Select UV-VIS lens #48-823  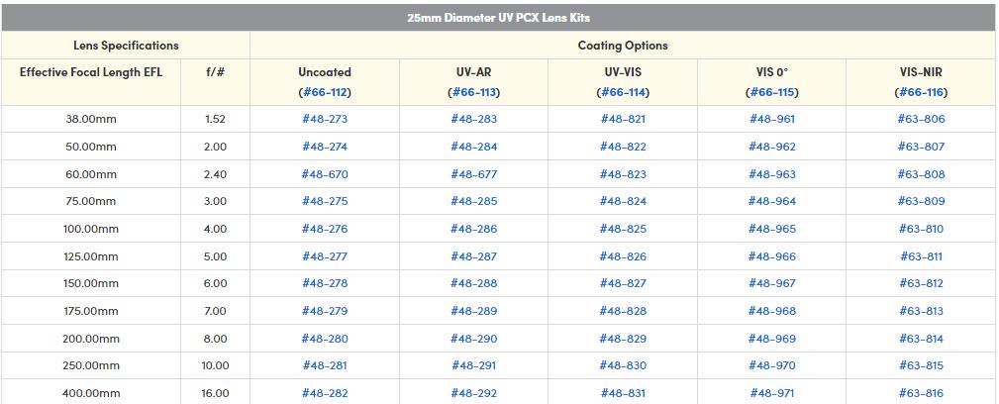coord(623,174)
